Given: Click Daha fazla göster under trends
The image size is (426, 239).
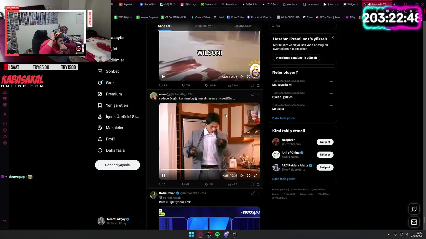Looking at the screenshot, I should coord(284,118).
